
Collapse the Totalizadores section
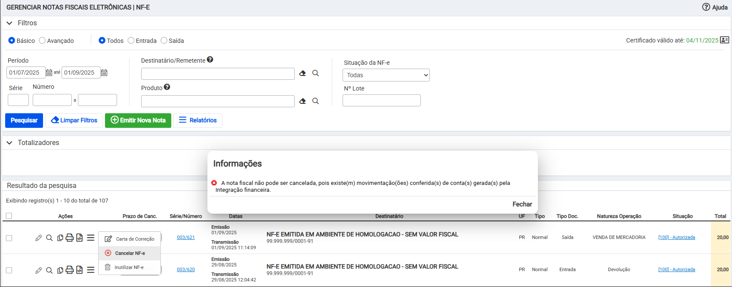[x=9, y=143]
